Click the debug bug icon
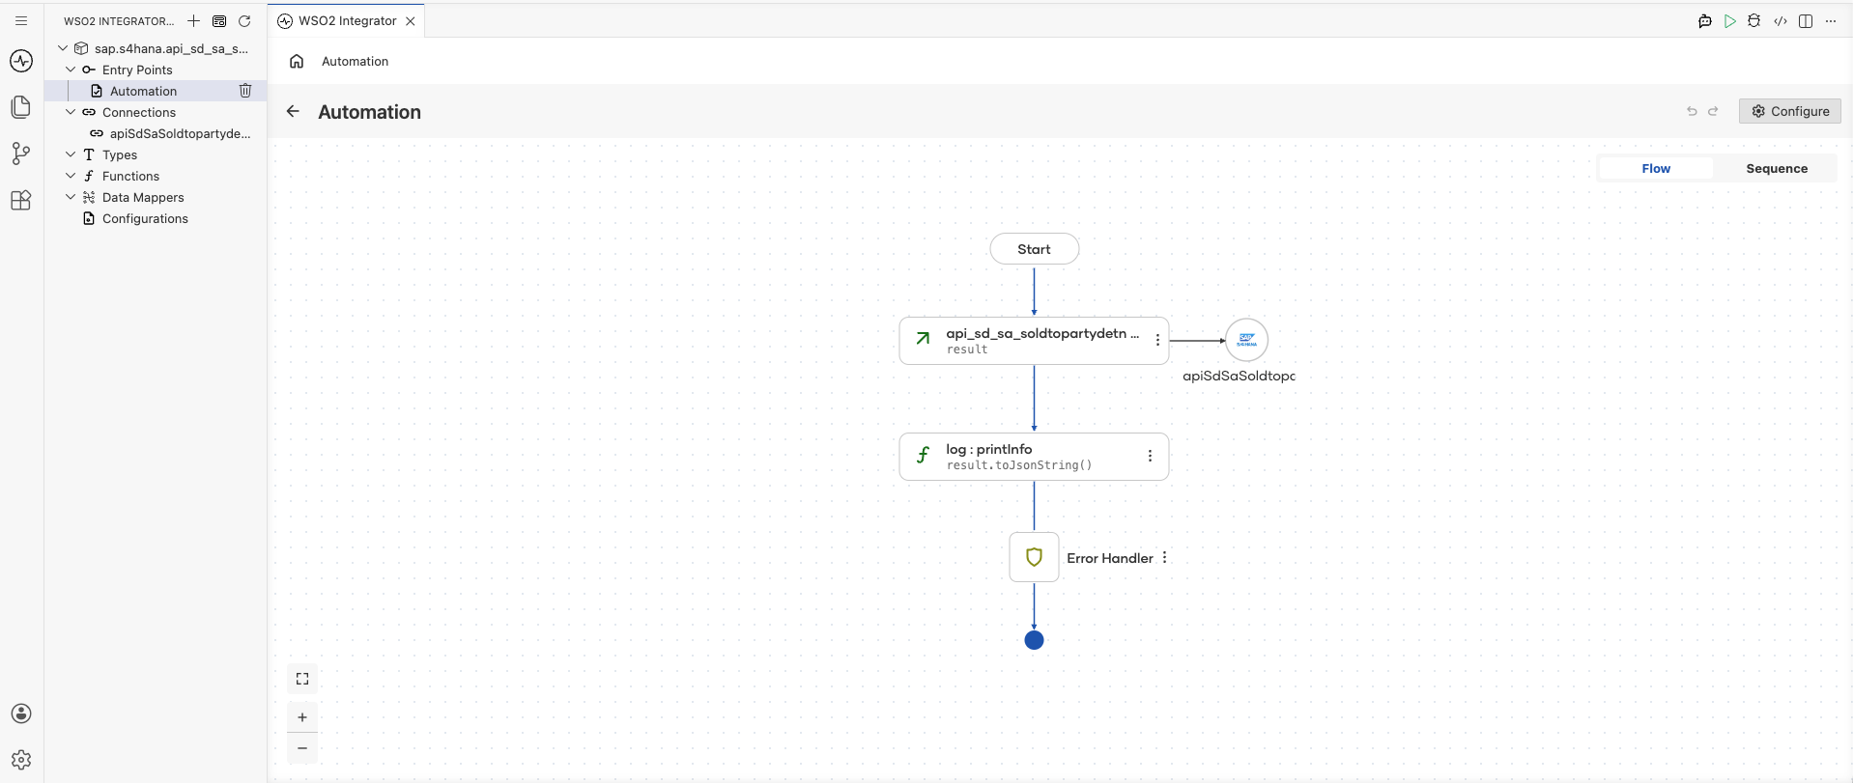The height and width of the screenshot is (783, 1853). click(x=1754, y=21)
